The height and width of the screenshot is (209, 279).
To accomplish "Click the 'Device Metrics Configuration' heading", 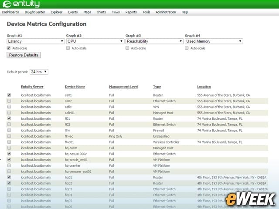I will click(x=47, y=24).
